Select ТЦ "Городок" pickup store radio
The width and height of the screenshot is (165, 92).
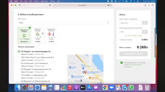tap(19, 51)
